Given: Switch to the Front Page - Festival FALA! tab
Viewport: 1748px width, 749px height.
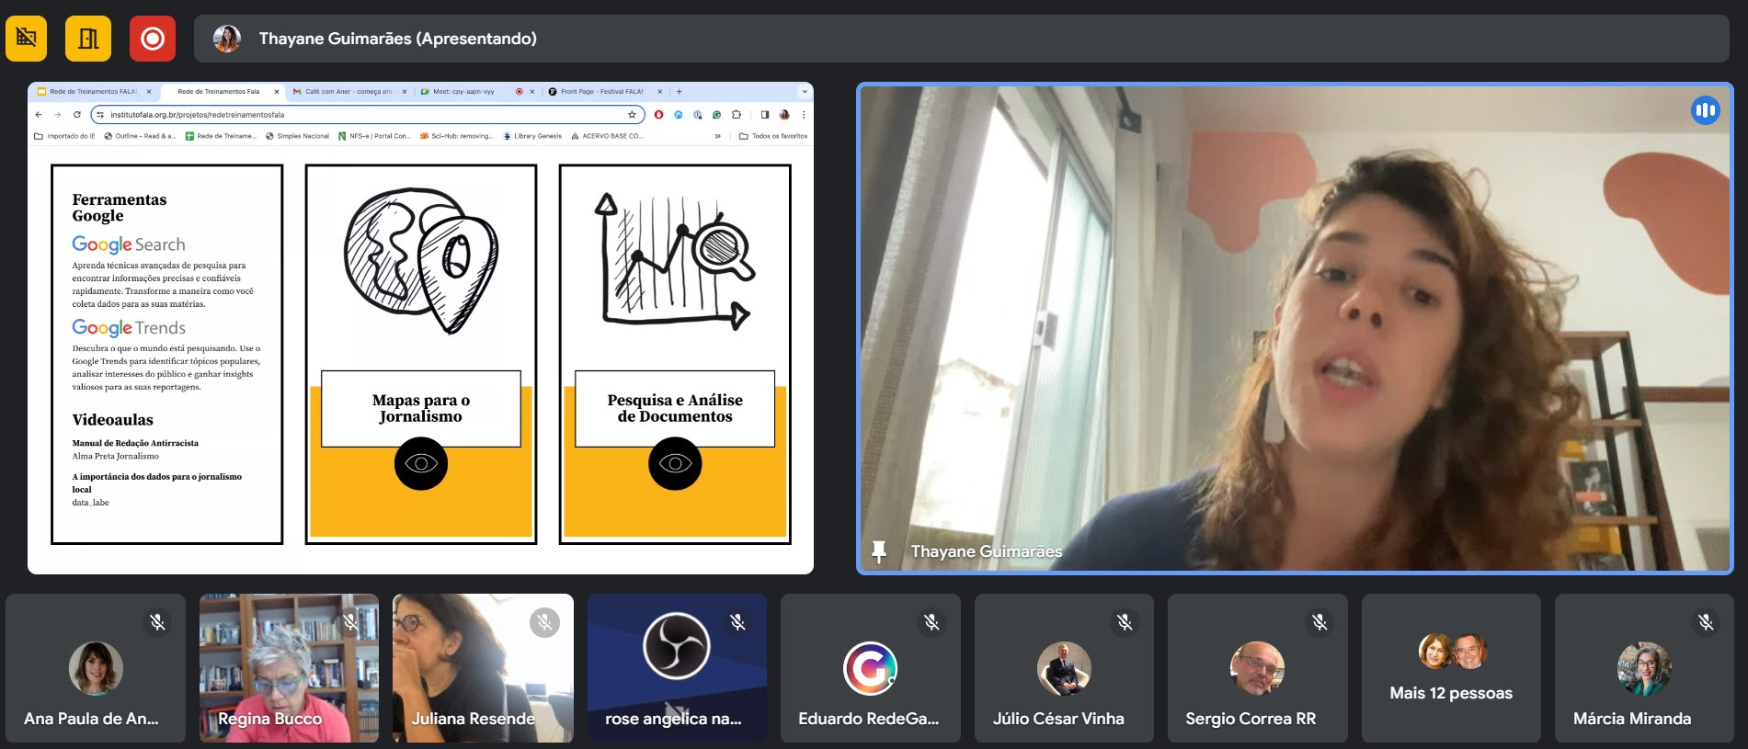Looking at the screenshot, I should coord(601,92).
